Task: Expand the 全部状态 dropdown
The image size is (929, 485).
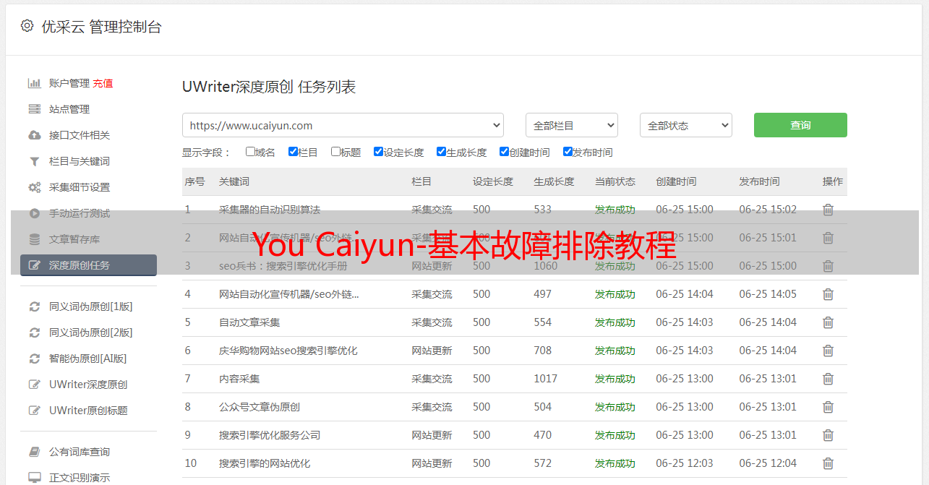Action: click(686, 125)
